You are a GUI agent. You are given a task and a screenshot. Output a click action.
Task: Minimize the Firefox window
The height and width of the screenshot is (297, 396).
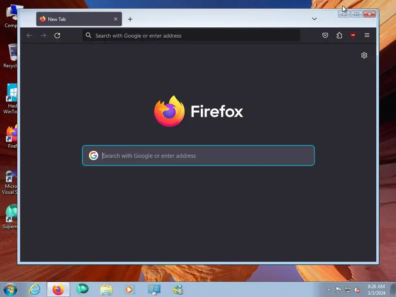point(344,14)
